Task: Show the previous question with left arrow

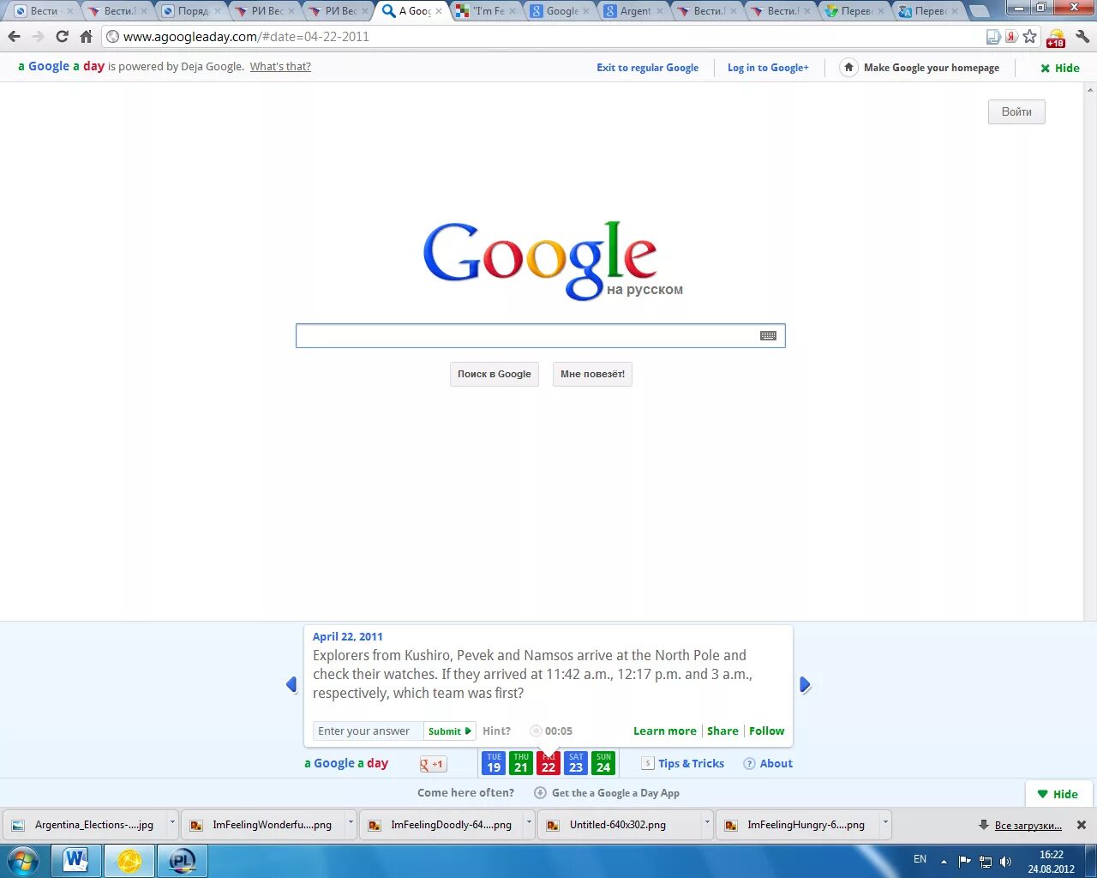Action: (x=291, y=684)
